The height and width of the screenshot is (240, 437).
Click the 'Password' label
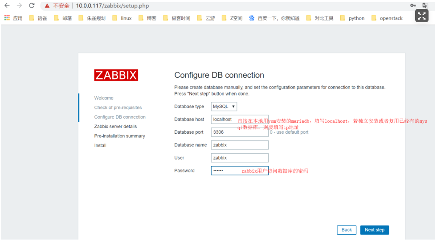pos(184,171)
